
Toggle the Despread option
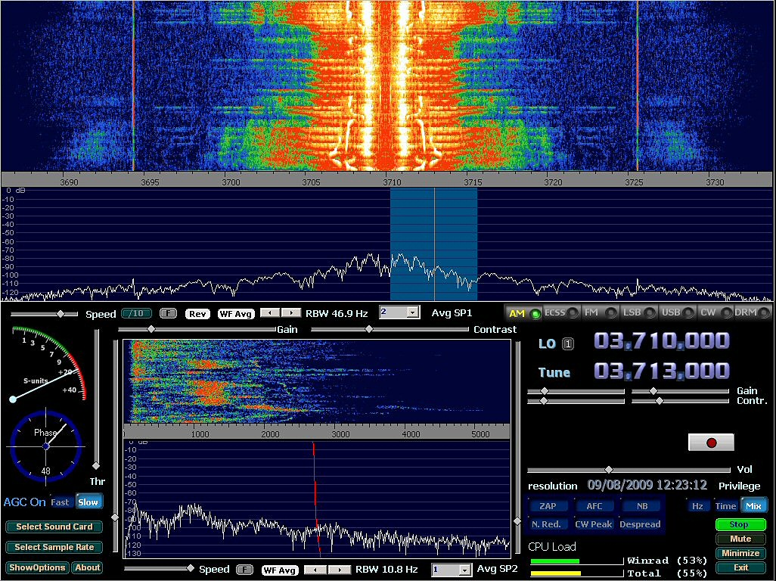point(640,524)
